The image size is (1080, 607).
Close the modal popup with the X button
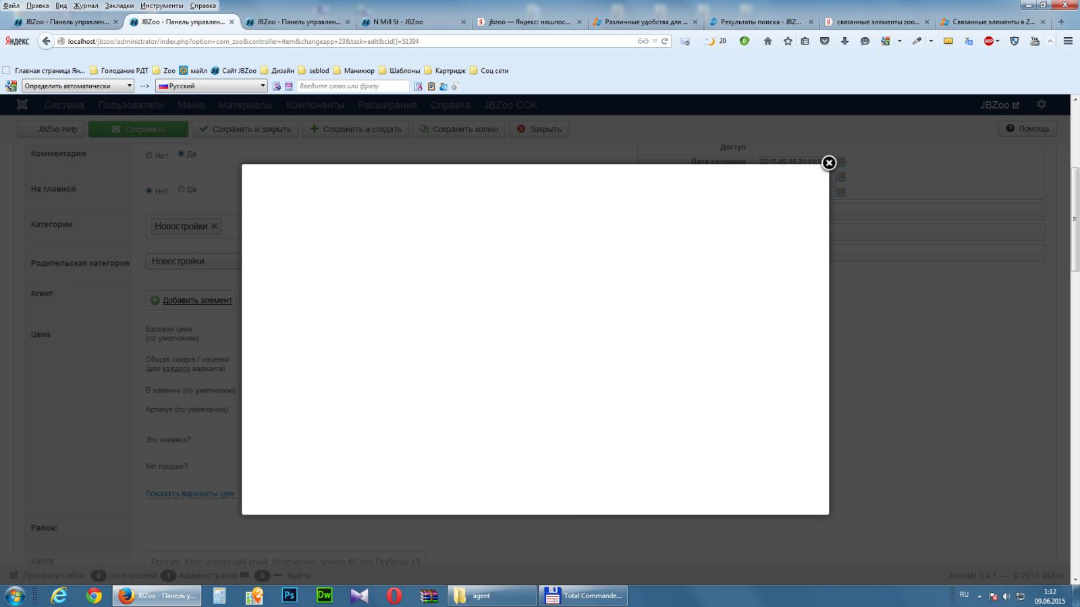(x=829, y=163)
